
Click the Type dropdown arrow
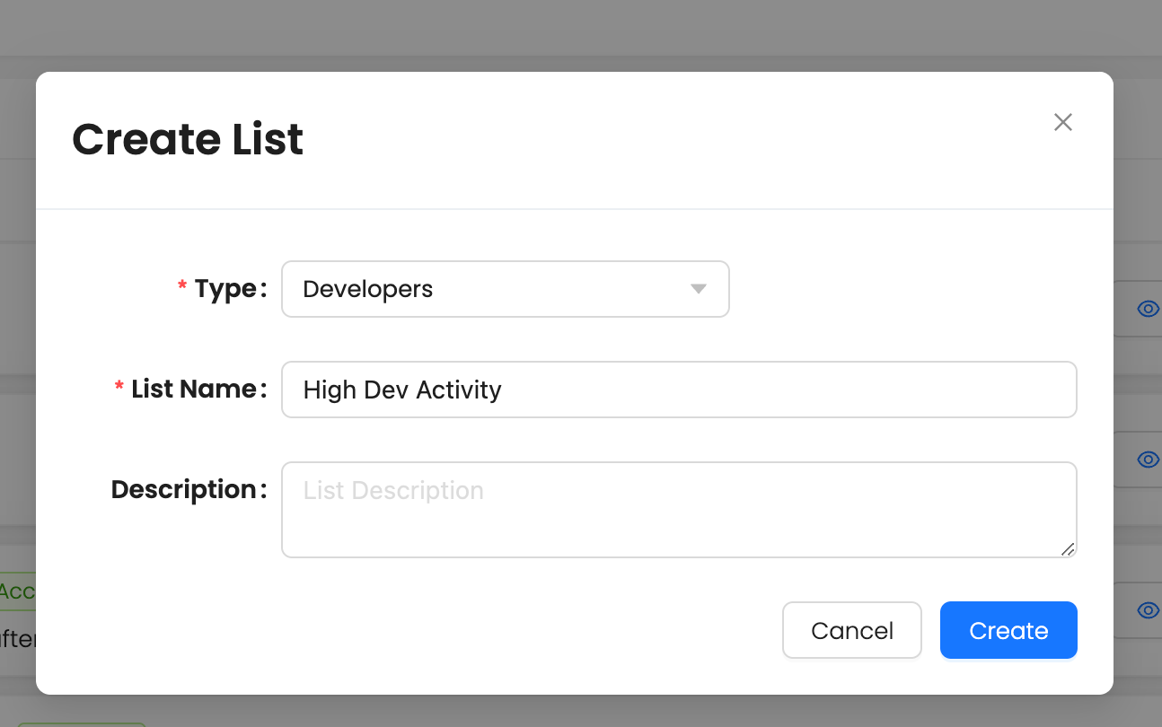coord(699,289)
